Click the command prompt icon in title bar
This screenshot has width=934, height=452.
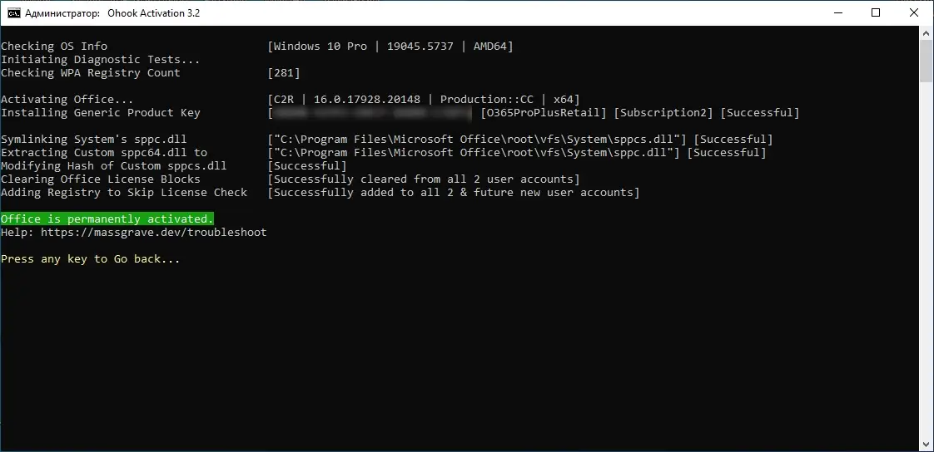point(14,13)
